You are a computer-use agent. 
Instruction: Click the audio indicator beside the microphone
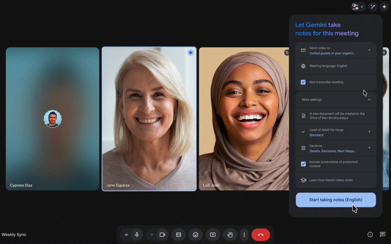(x=126, y=235)
